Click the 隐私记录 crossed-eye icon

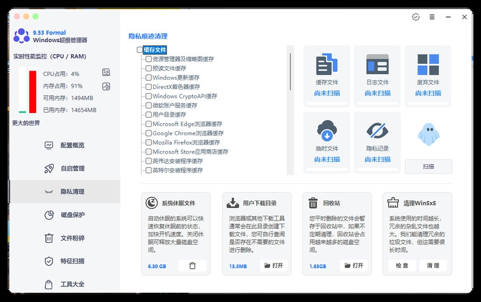click(x=378, y=130)
